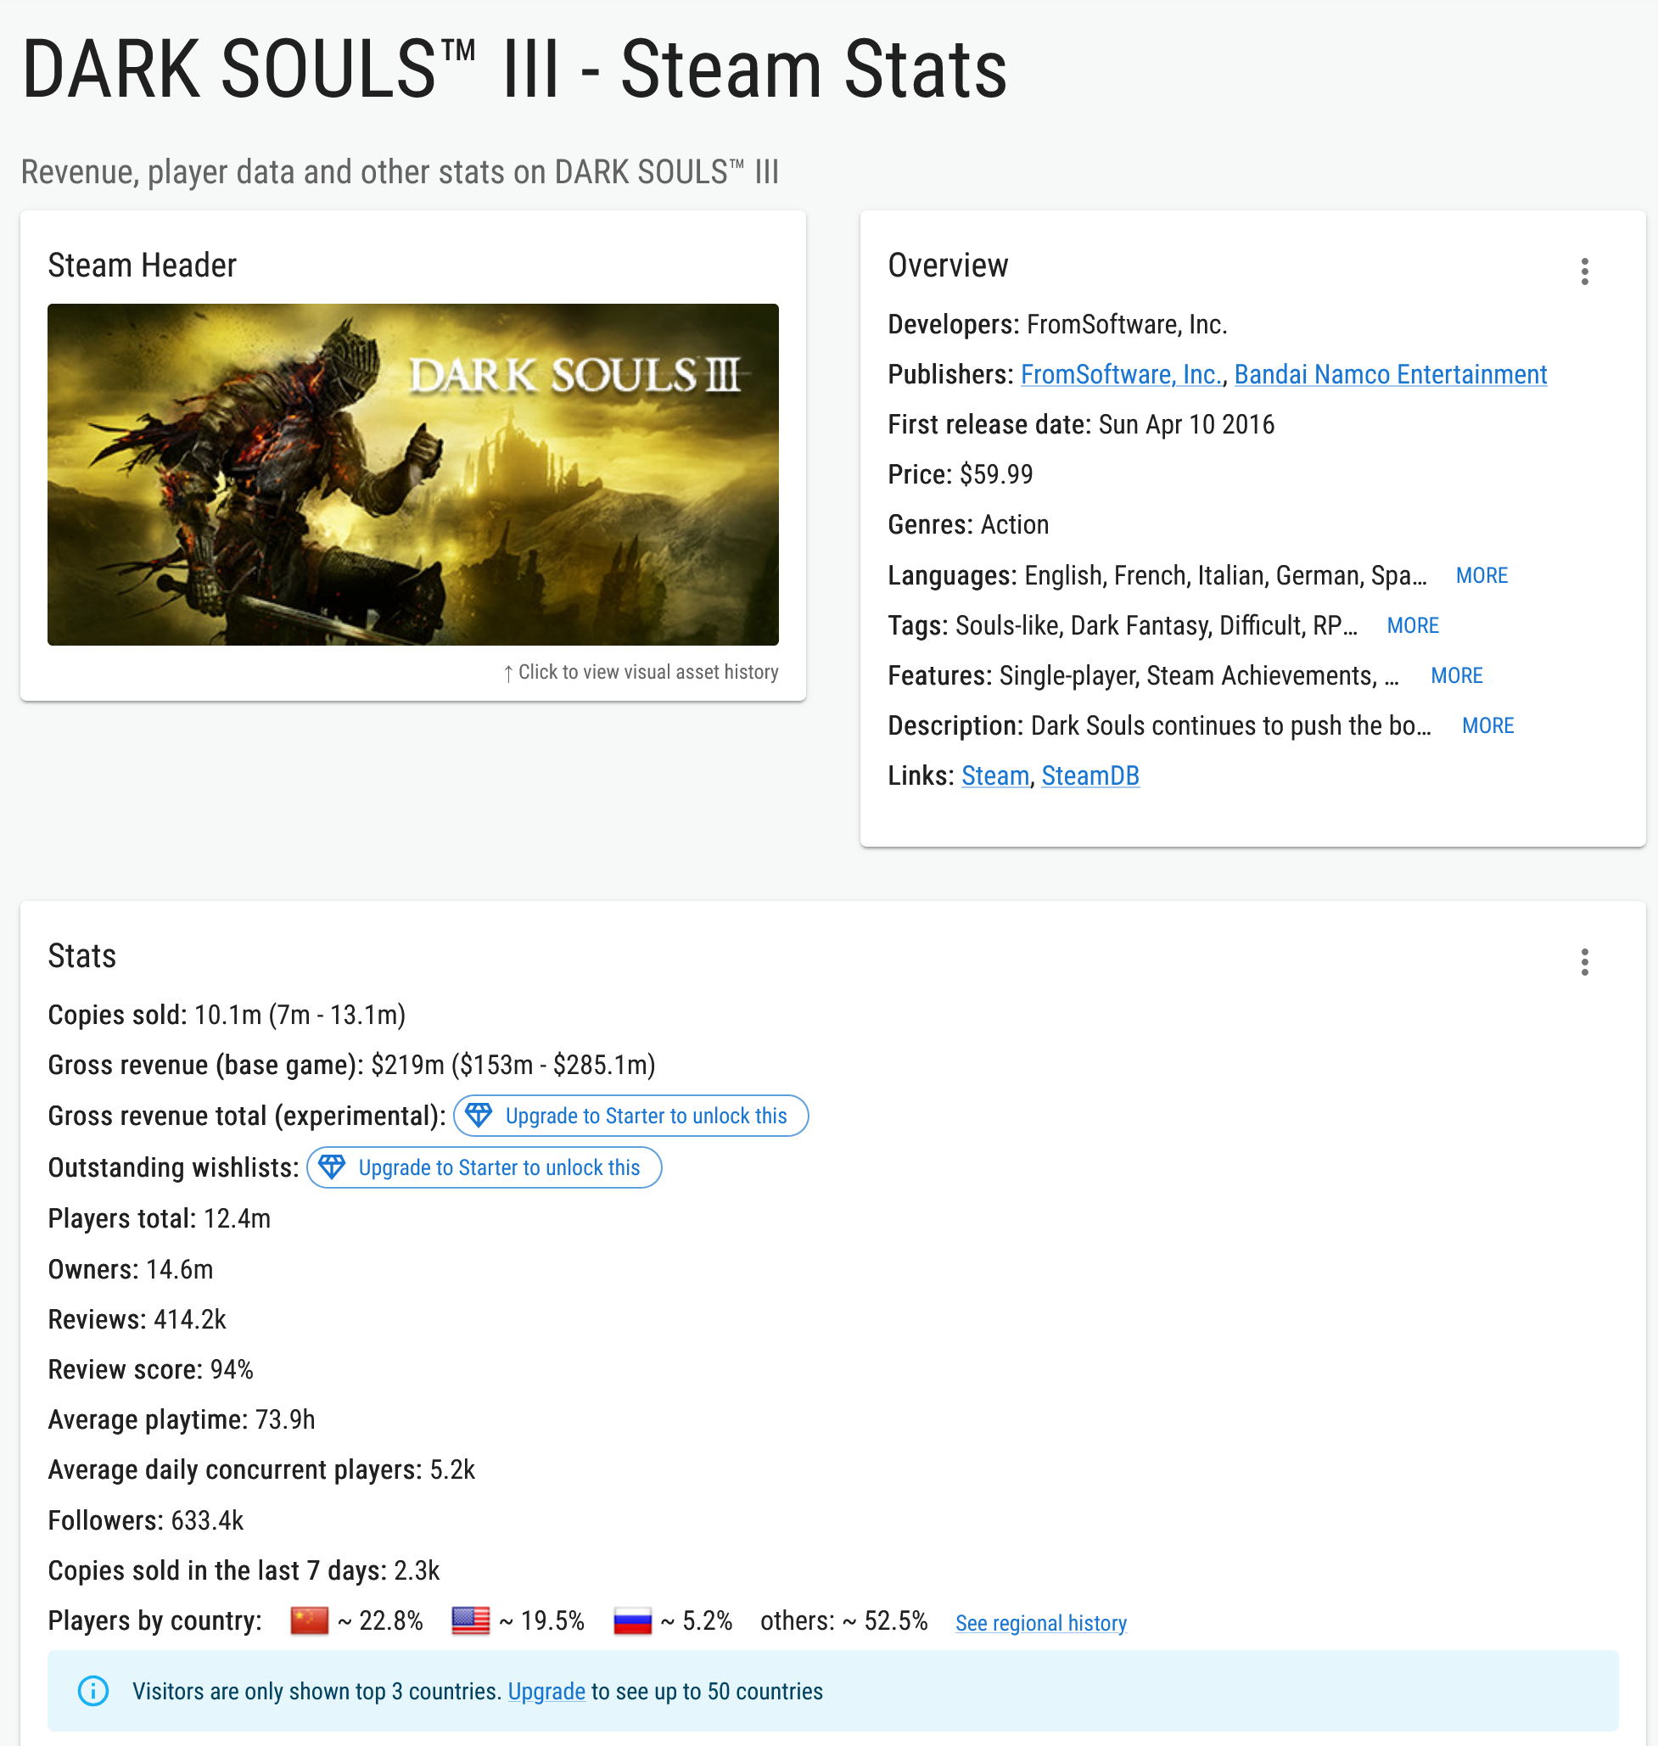The width and height of the screenshot is (1658, 1746).
Task: Expand MORE for Description
Action: click(1487, 725)
